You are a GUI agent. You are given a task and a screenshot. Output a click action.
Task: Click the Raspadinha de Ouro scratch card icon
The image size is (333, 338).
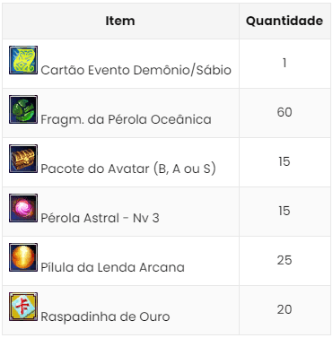[23, 307]
